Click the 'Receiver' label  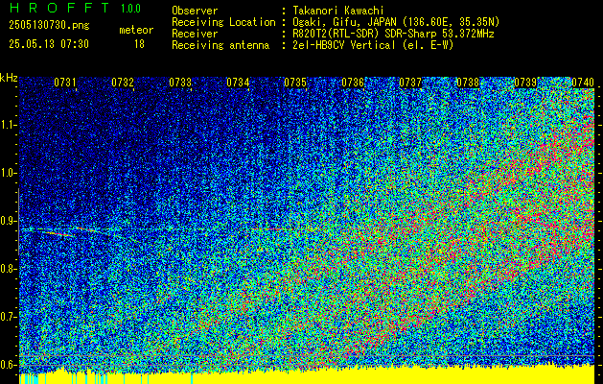coord(195,34)
